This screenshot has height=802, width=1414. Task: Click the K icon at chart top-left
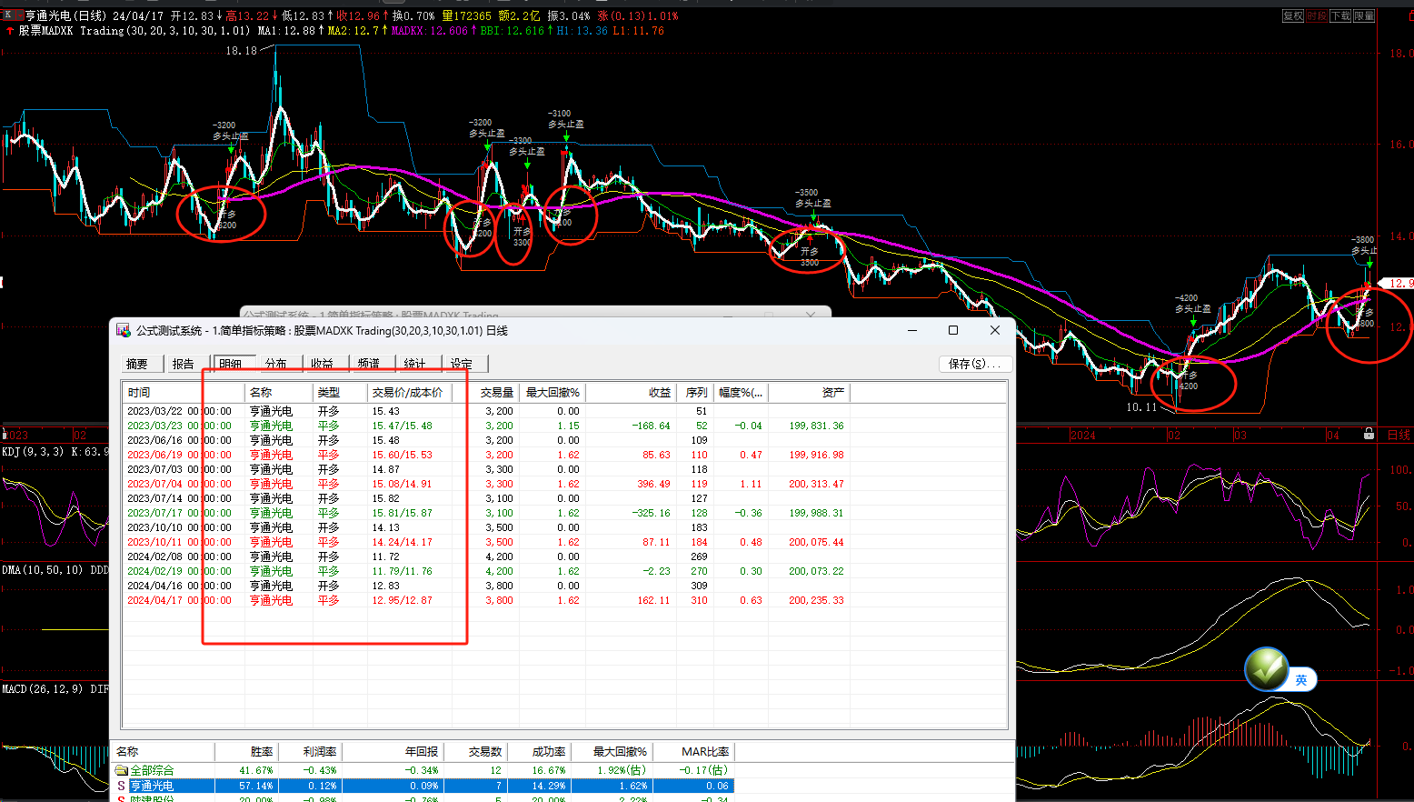tap(8, 15)
